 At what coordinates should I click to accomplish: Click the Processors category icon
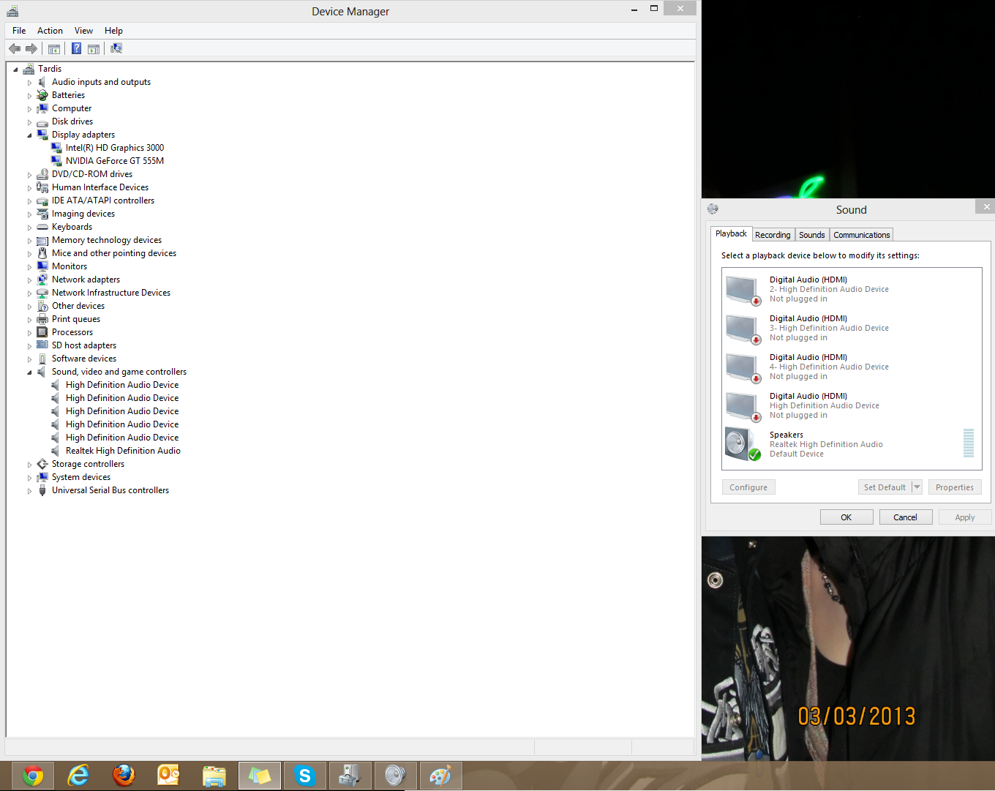[x=42, y=332]
